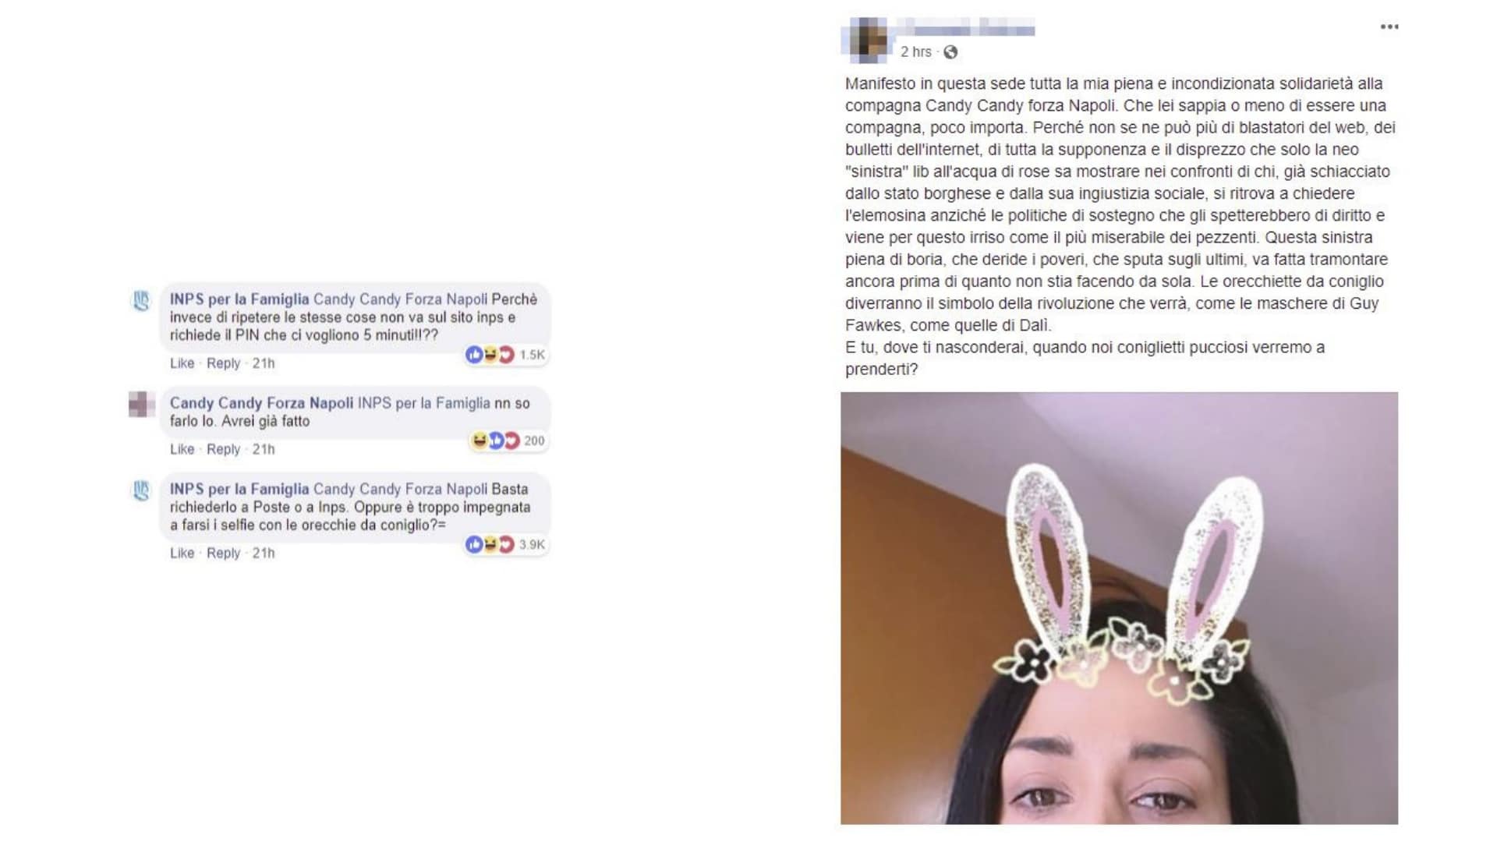The height and width of the screenshot is (842, 1497).
Task: Reply to the third INPS comment
Action: [x=223, y=553]
